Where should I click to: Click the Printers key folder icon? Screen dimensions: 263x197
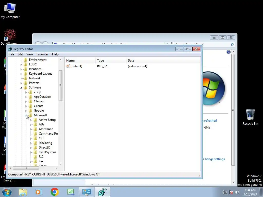click(x=25, y=83)
